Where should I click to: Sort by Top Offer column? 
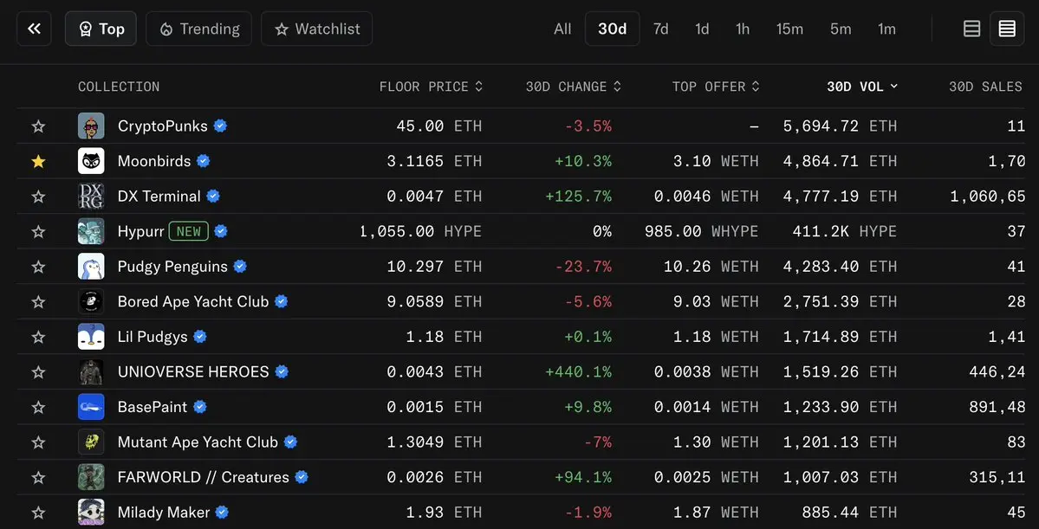point(716,87)
